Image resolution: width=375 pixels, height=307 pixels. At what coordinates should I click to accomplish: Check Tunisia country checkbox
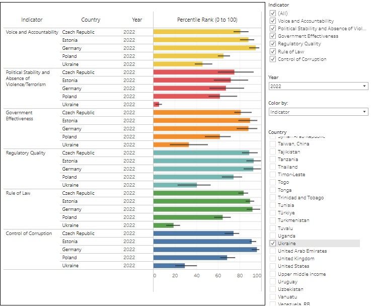point(273,205)
